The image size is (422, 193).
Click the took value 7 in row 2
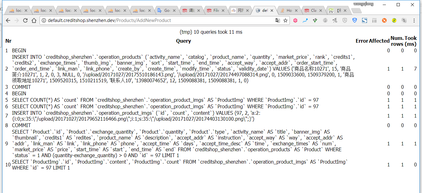point(416,69)
